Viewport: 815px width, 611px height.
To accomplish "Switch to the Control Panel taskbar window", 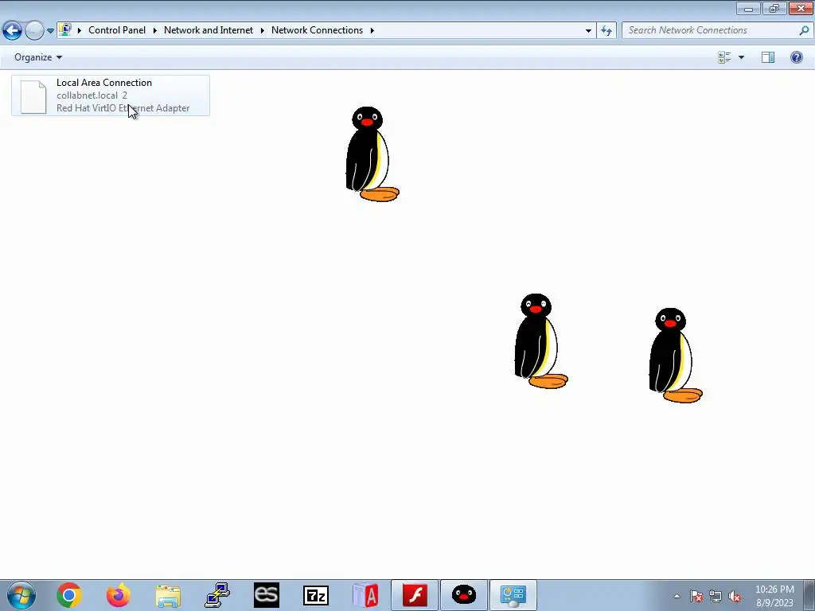I will point(513,595).
